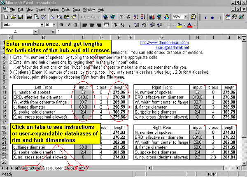Click the Paste clipboard icon
The width and height of the screenshot is (247, 177).
point(67,17)
